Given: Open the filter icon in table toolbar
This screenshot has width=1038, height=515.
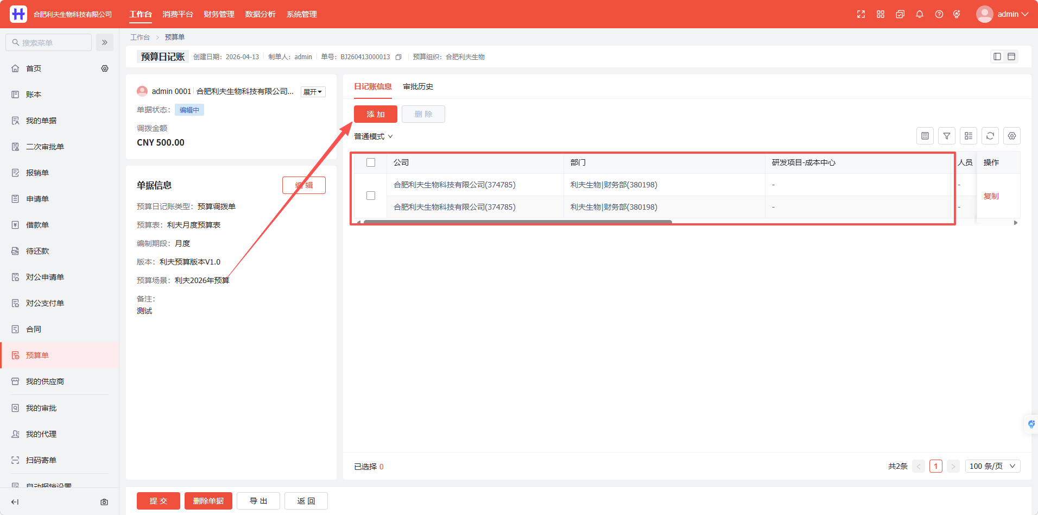Looking at the screenshot, I should [946, 136].
